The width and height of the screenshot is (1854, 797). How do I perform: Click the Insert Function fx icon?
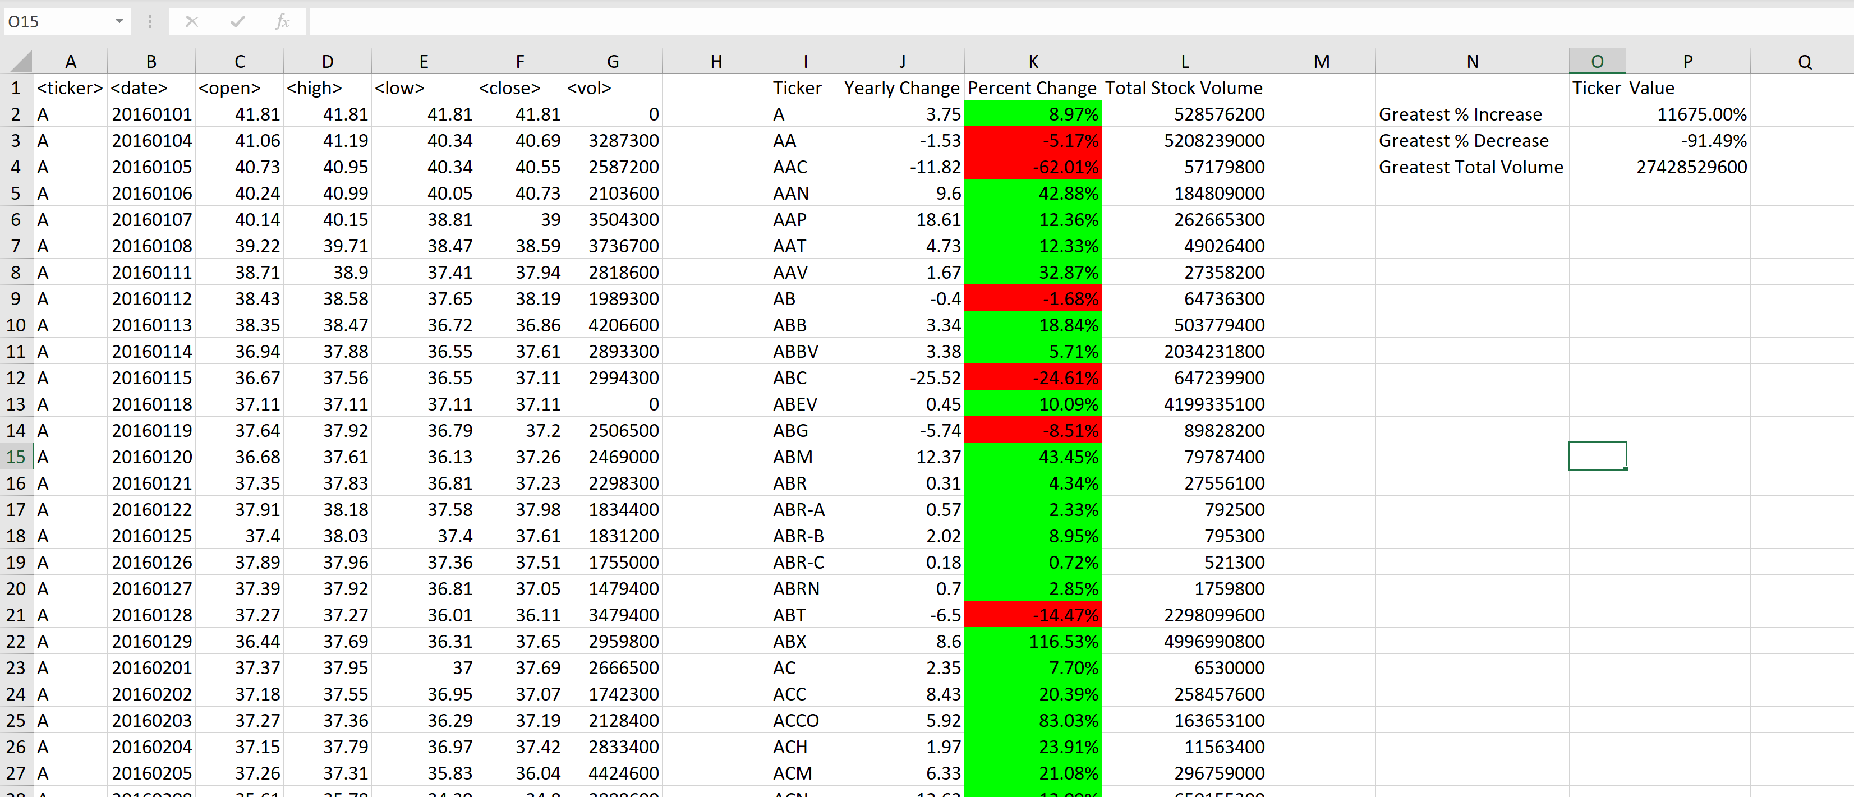[282, 21]
